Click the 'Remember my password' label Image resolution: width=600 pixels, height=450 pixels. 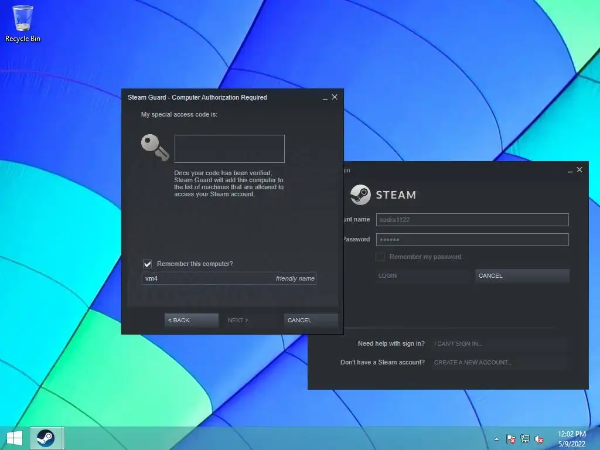[425, 257]
